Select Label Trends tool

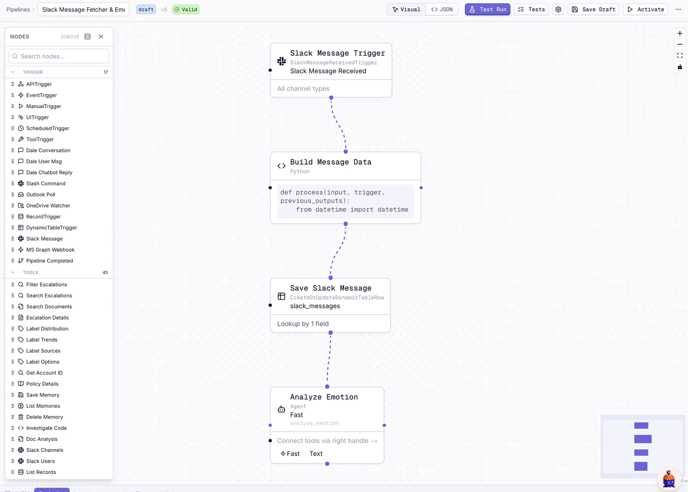(59, 340)
